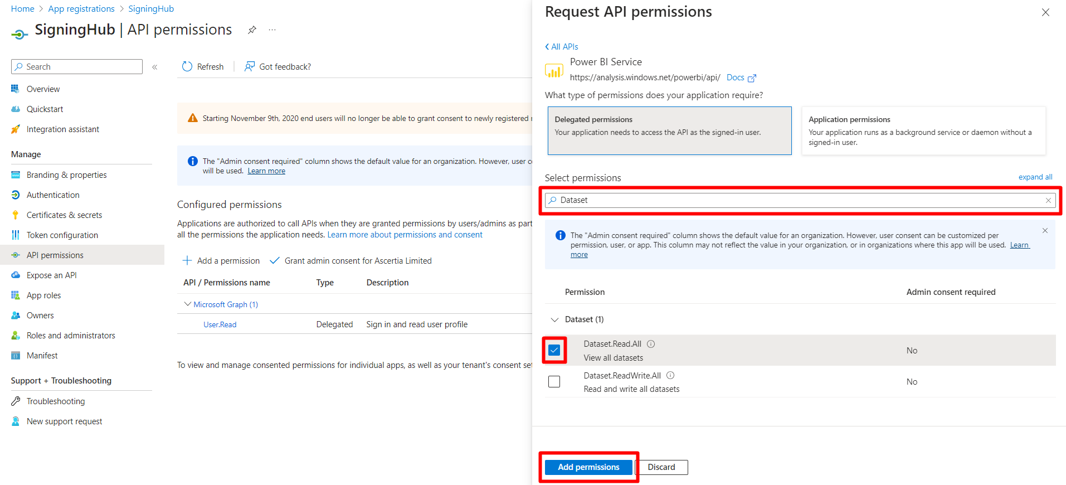The height and width of the screenshot is (485, 1066).
Task: Uncheck the Dataset.Read.All permission checkbox
Action: pos(554,350)
